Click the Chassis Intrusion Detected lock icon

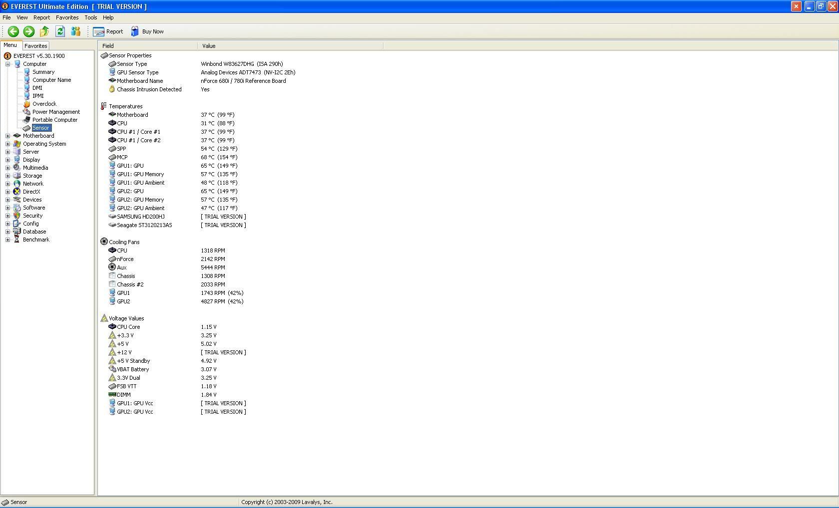pyautogui.click(x=112, y=89)
